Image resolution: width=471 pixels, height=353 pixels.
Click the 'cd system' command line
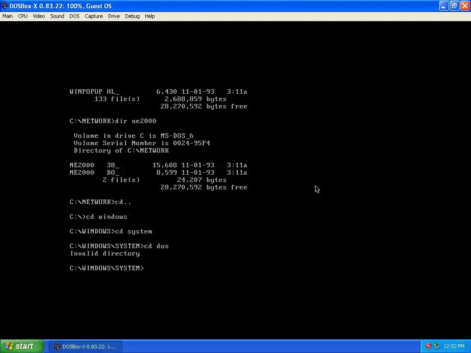111,232
